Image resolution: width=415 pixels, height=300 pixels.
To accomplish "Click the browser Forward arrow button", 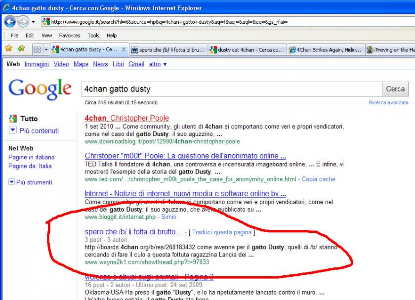I will point(23,22).
